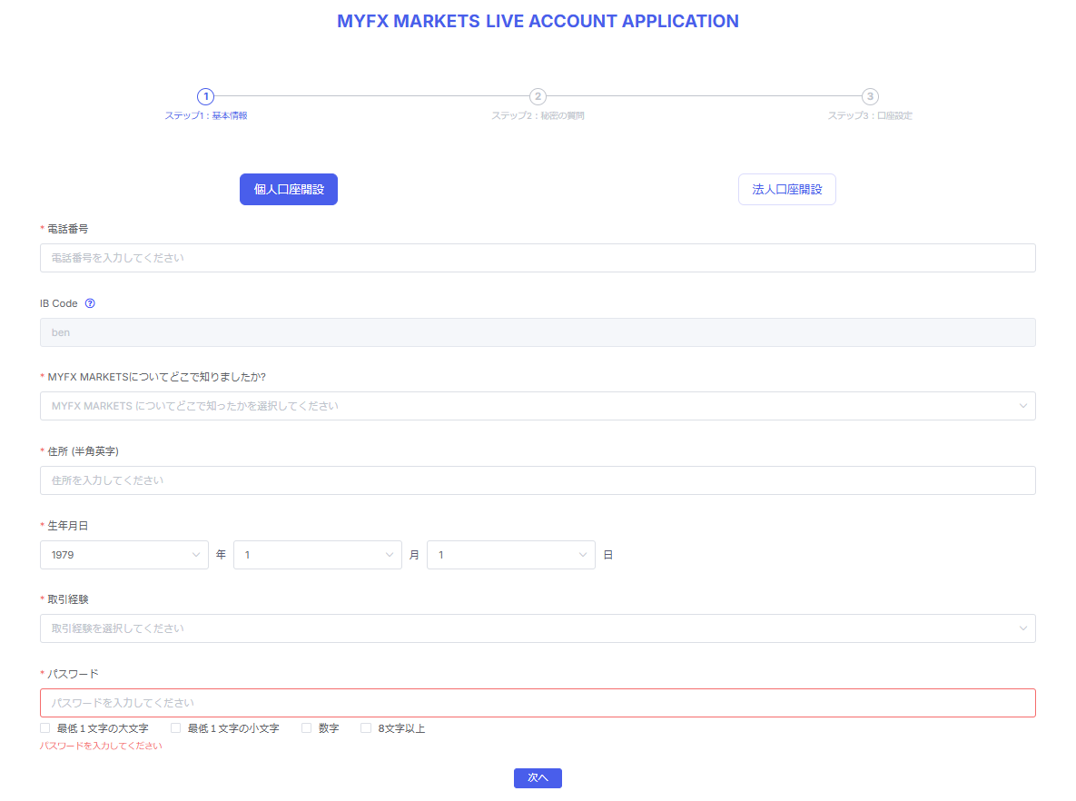Viewport: 1076px width, 801px height.
Task: Toggle the 数字 checkbox
Action: [x=307, y=728]
